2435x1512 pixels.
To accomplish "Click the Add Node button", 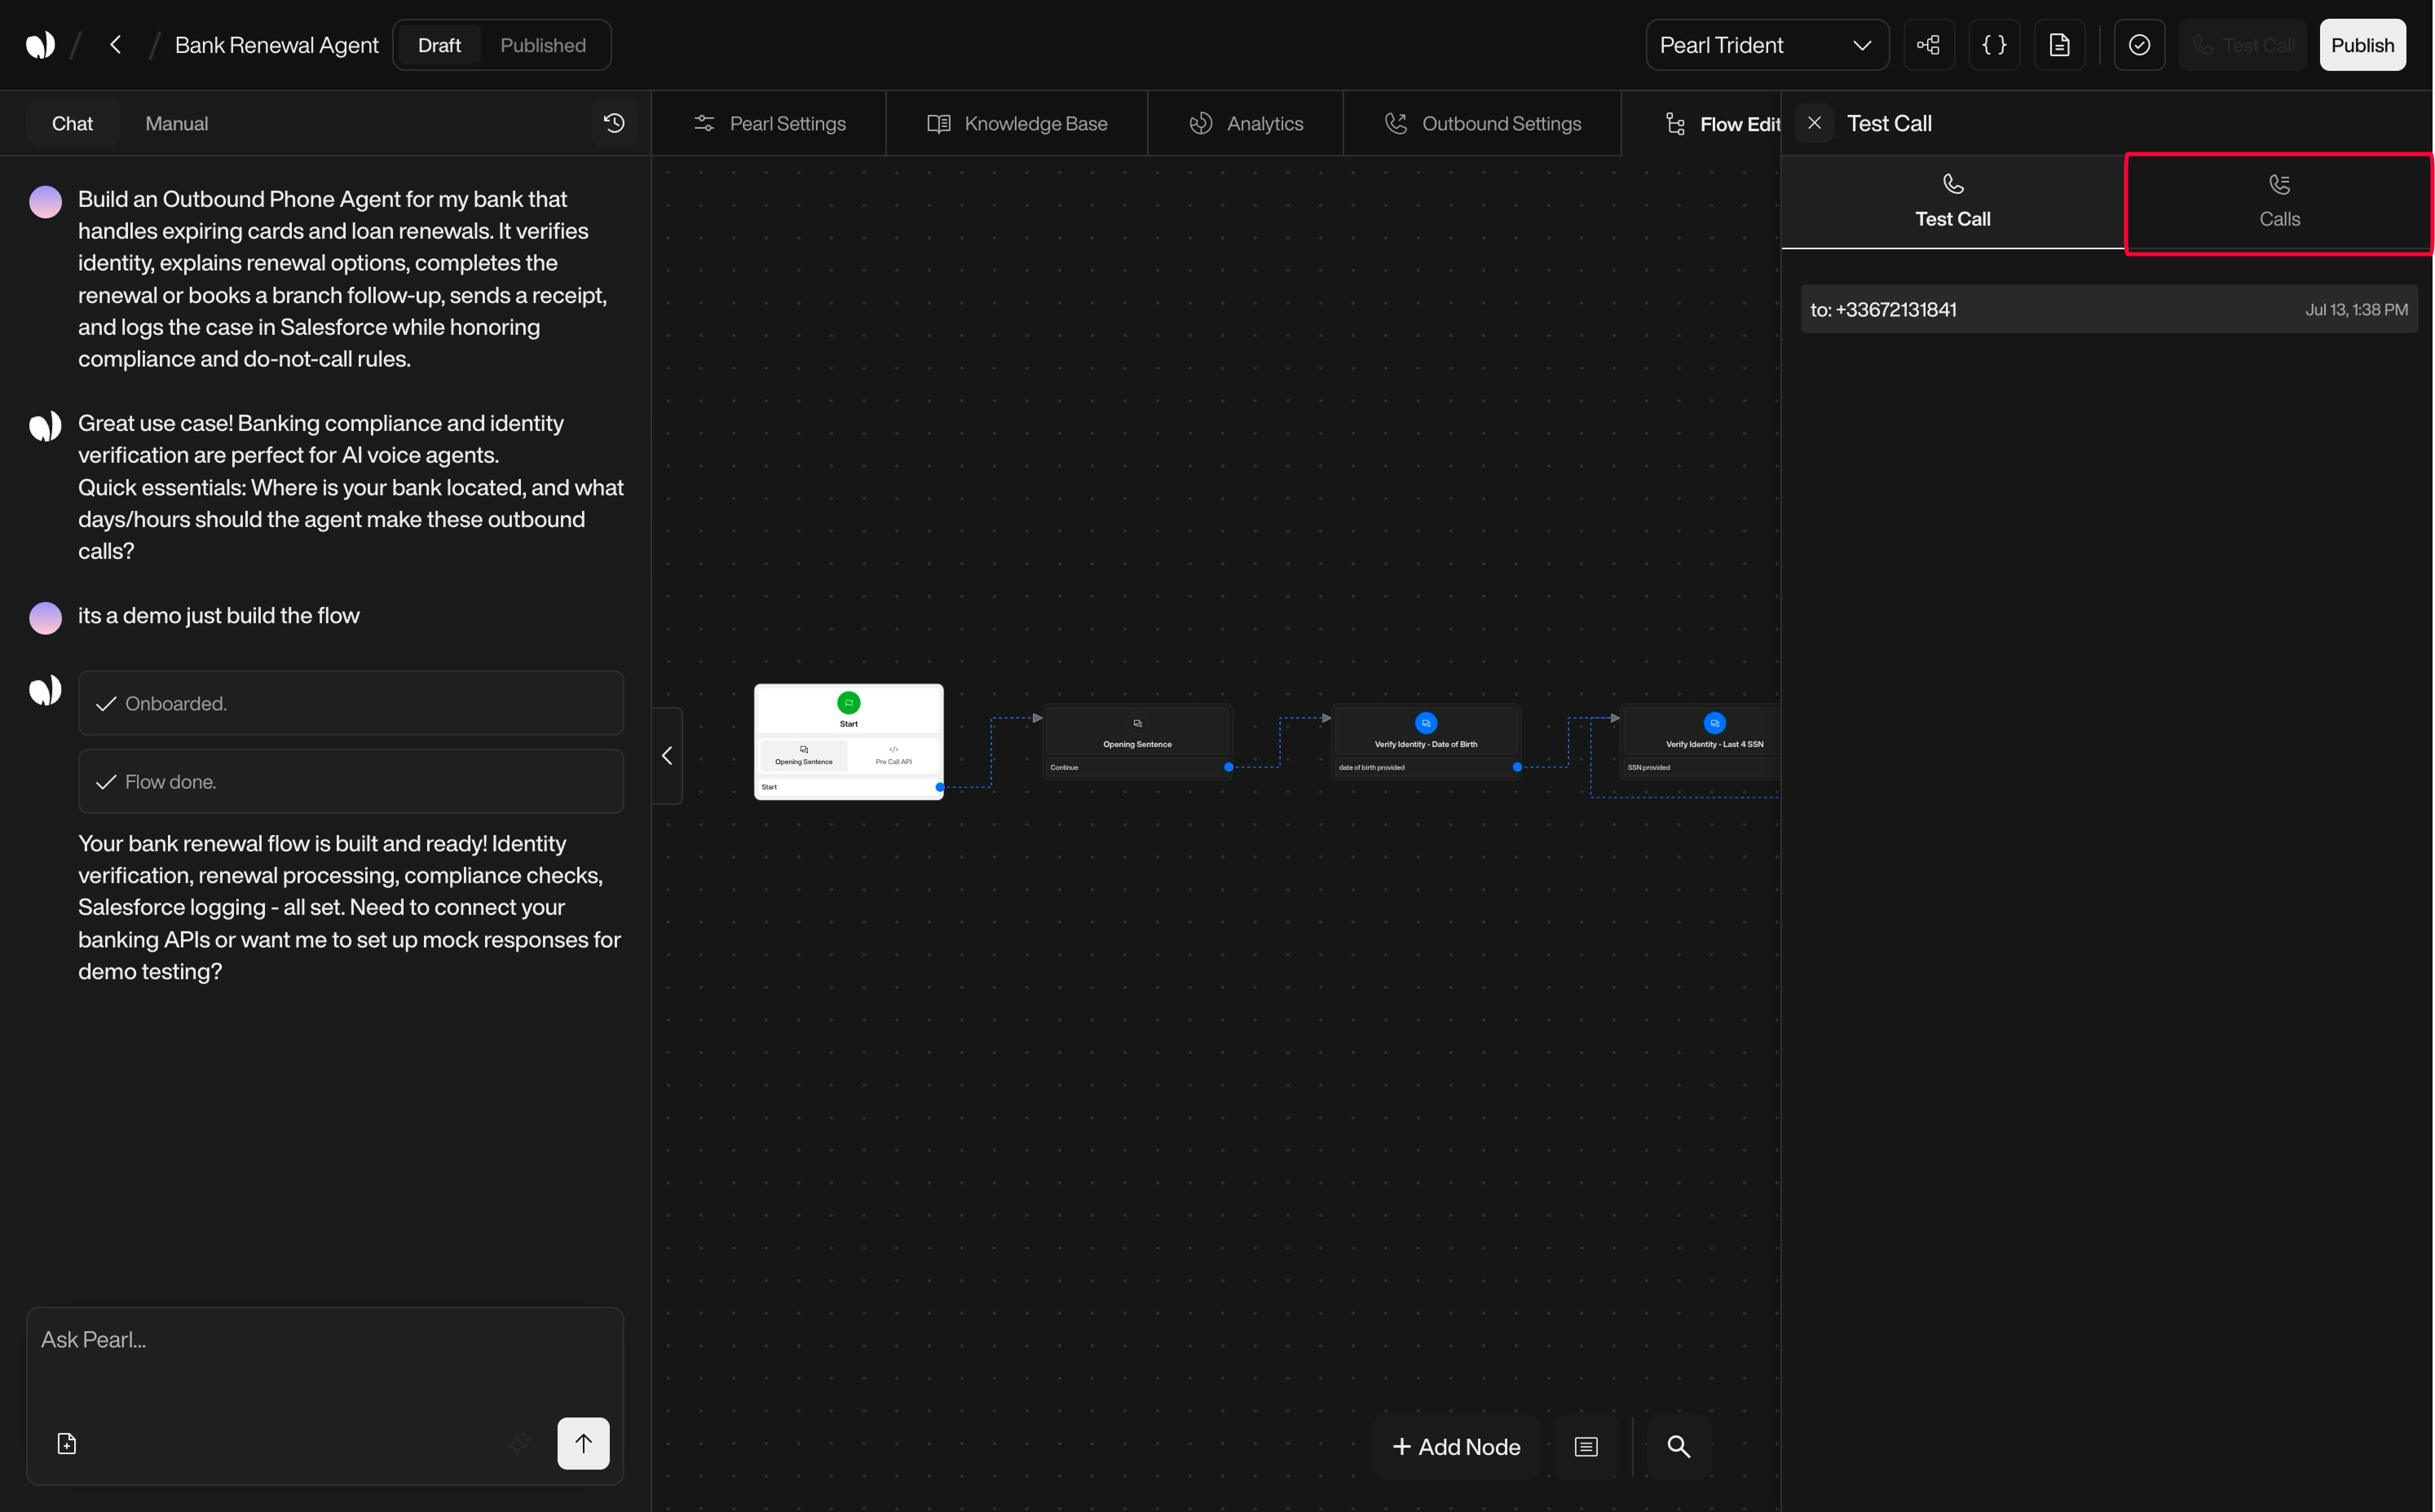I will point(1457,1446).
